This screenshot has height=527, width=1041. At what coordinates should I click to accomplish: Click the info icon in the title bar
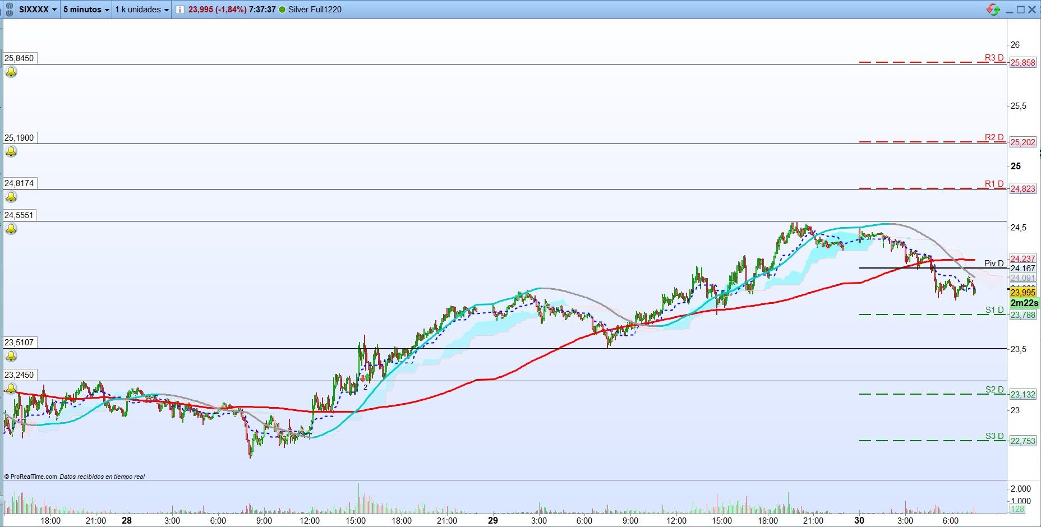click(x=179, y=10)
